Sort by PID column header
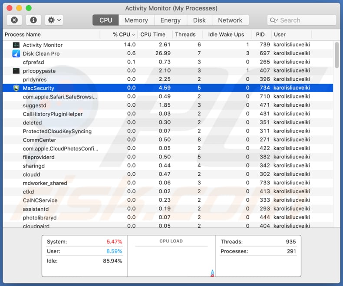 click(x=261, y=35)
